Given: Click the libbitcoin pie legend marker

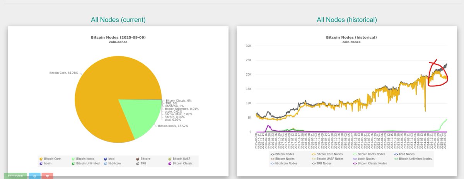Looking at the screenshot, I should 105,164.
